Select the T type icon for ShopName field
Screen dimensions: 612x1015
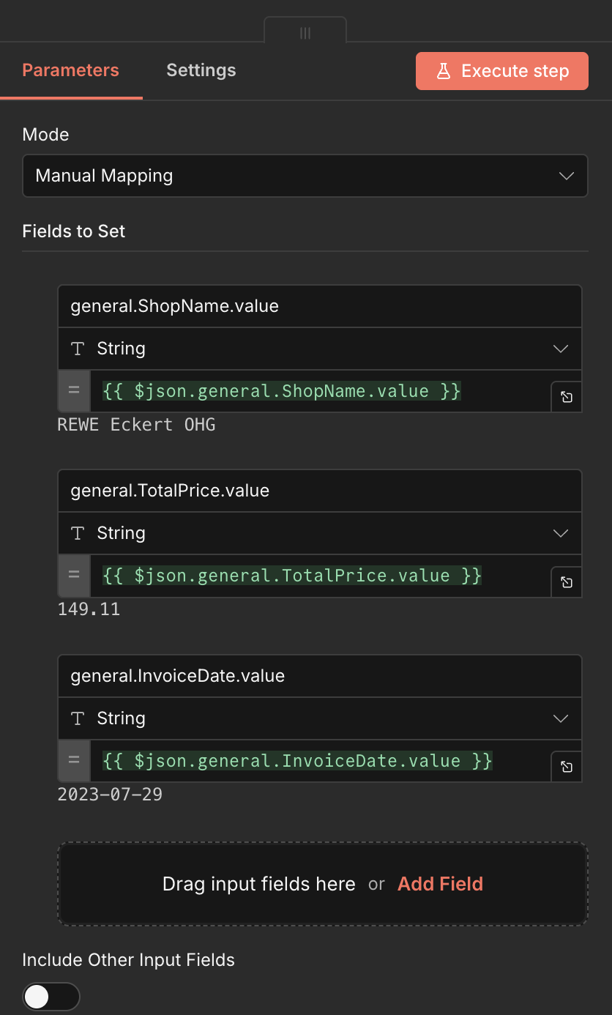click(x=77, y=349)
